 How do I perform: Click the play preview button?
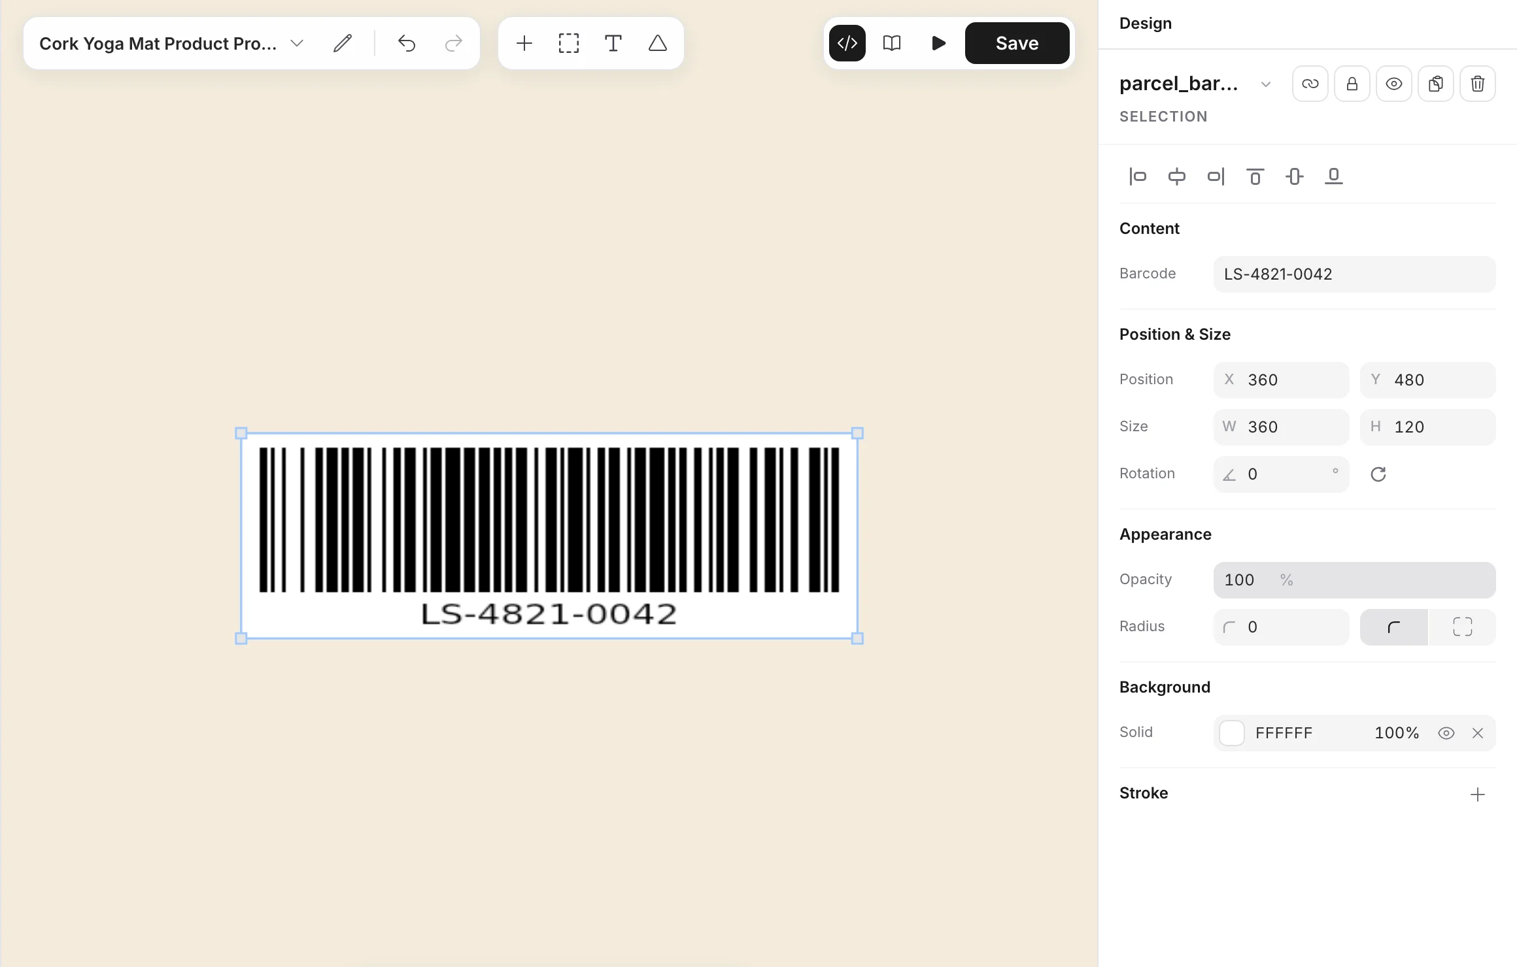(x=938, y=43)
